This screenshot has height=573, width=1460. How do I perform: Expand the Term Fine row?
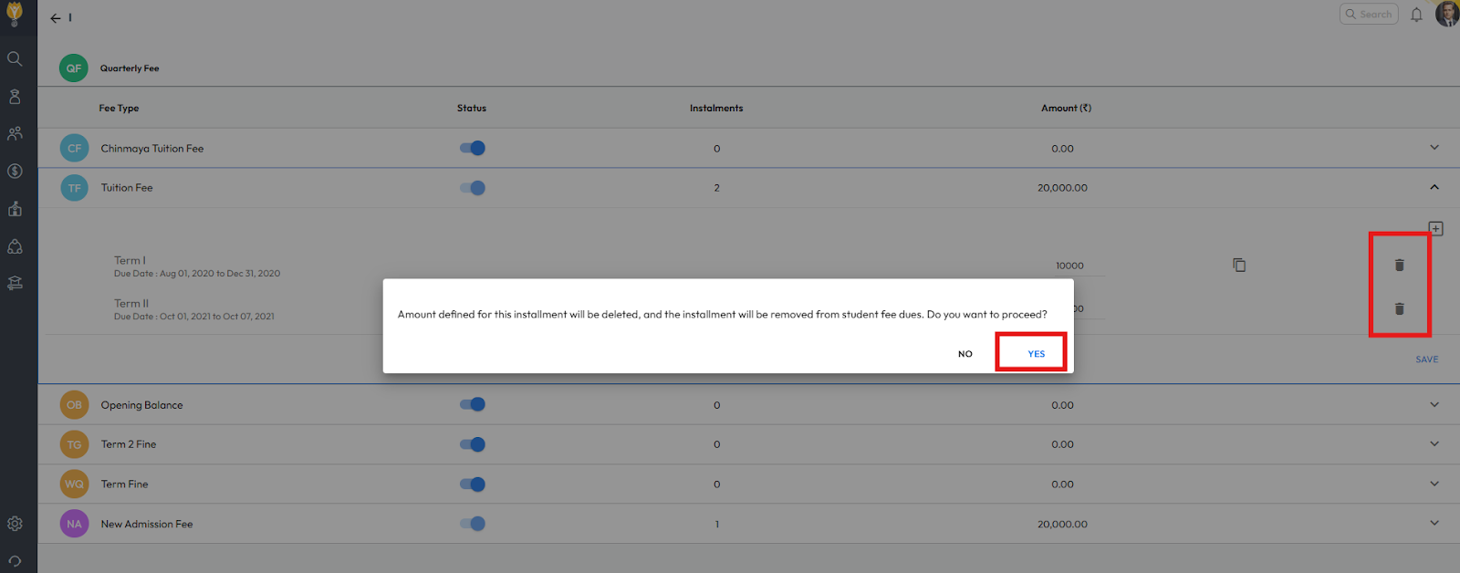[x=1434, y=484]
